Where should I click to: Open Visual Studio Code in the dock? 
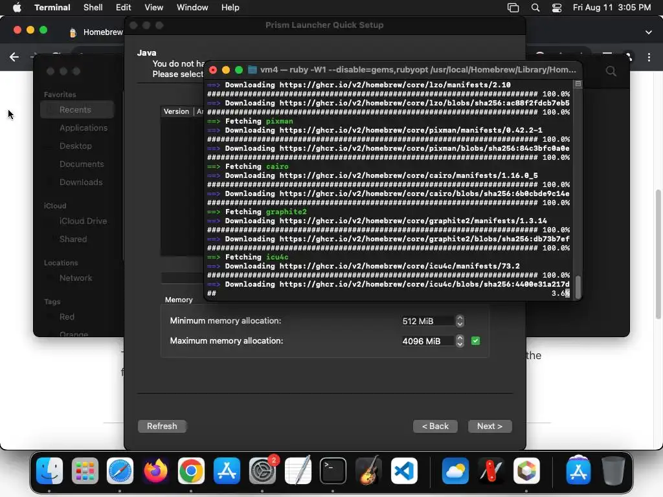(404, 470)
